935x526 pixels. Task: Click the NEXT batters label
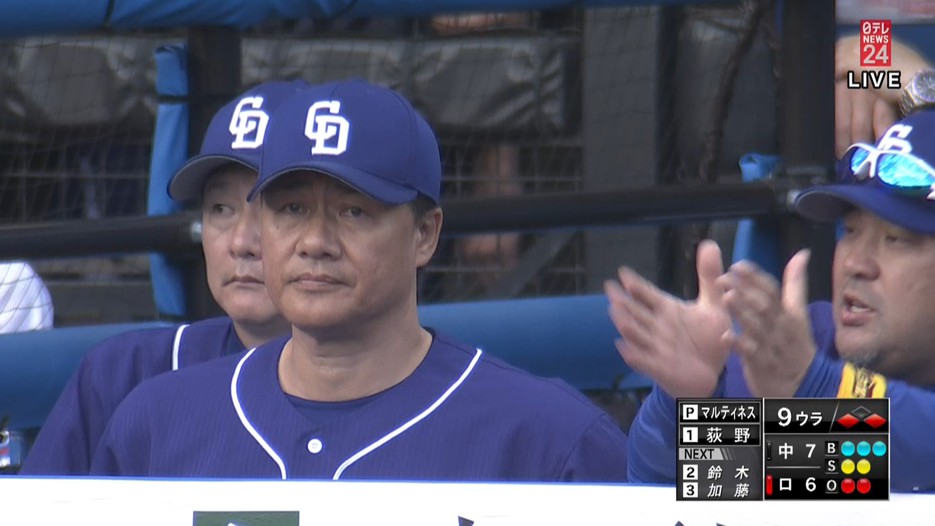[x=699, y=454]
